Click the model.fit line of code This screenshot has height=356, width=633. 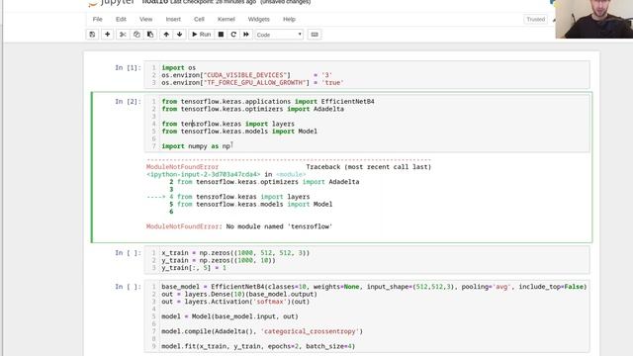tap(258, 346)
